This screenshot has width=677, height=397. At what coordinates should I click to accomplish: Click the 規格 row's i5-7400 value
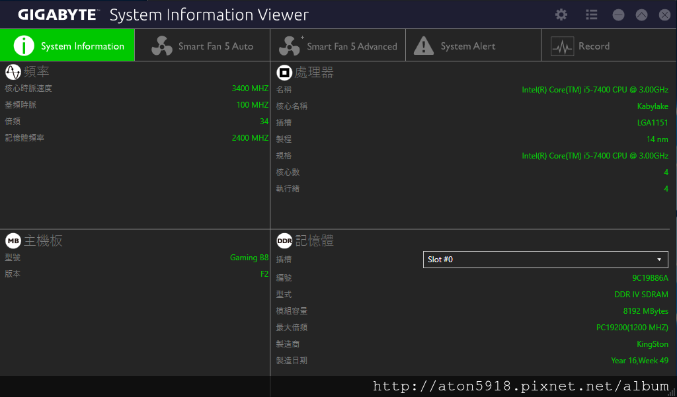pyautogui.click(x=595, y=156)
